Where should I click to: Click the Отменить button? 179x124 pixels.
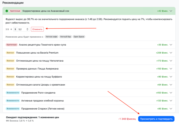[37, 29]
